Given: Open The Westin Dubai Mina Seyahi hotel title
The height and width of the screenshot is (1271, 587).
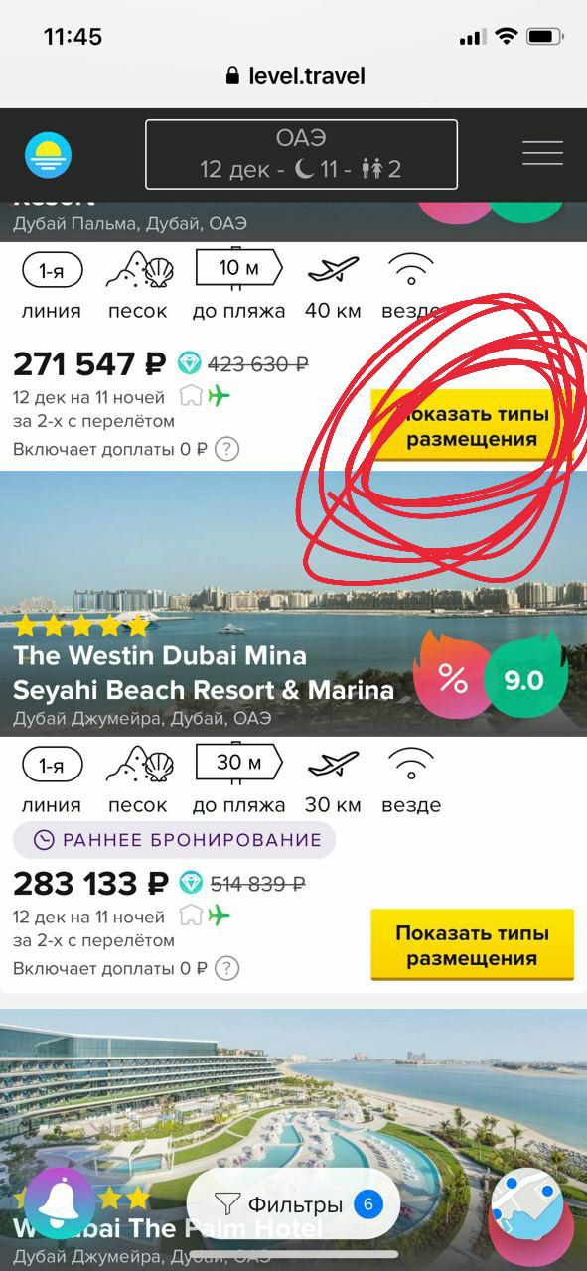Looking at the screenshot, I should (204, 672).
